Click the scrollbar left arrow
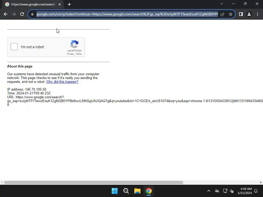The image size is (263, 197). (x=2, y=182)
